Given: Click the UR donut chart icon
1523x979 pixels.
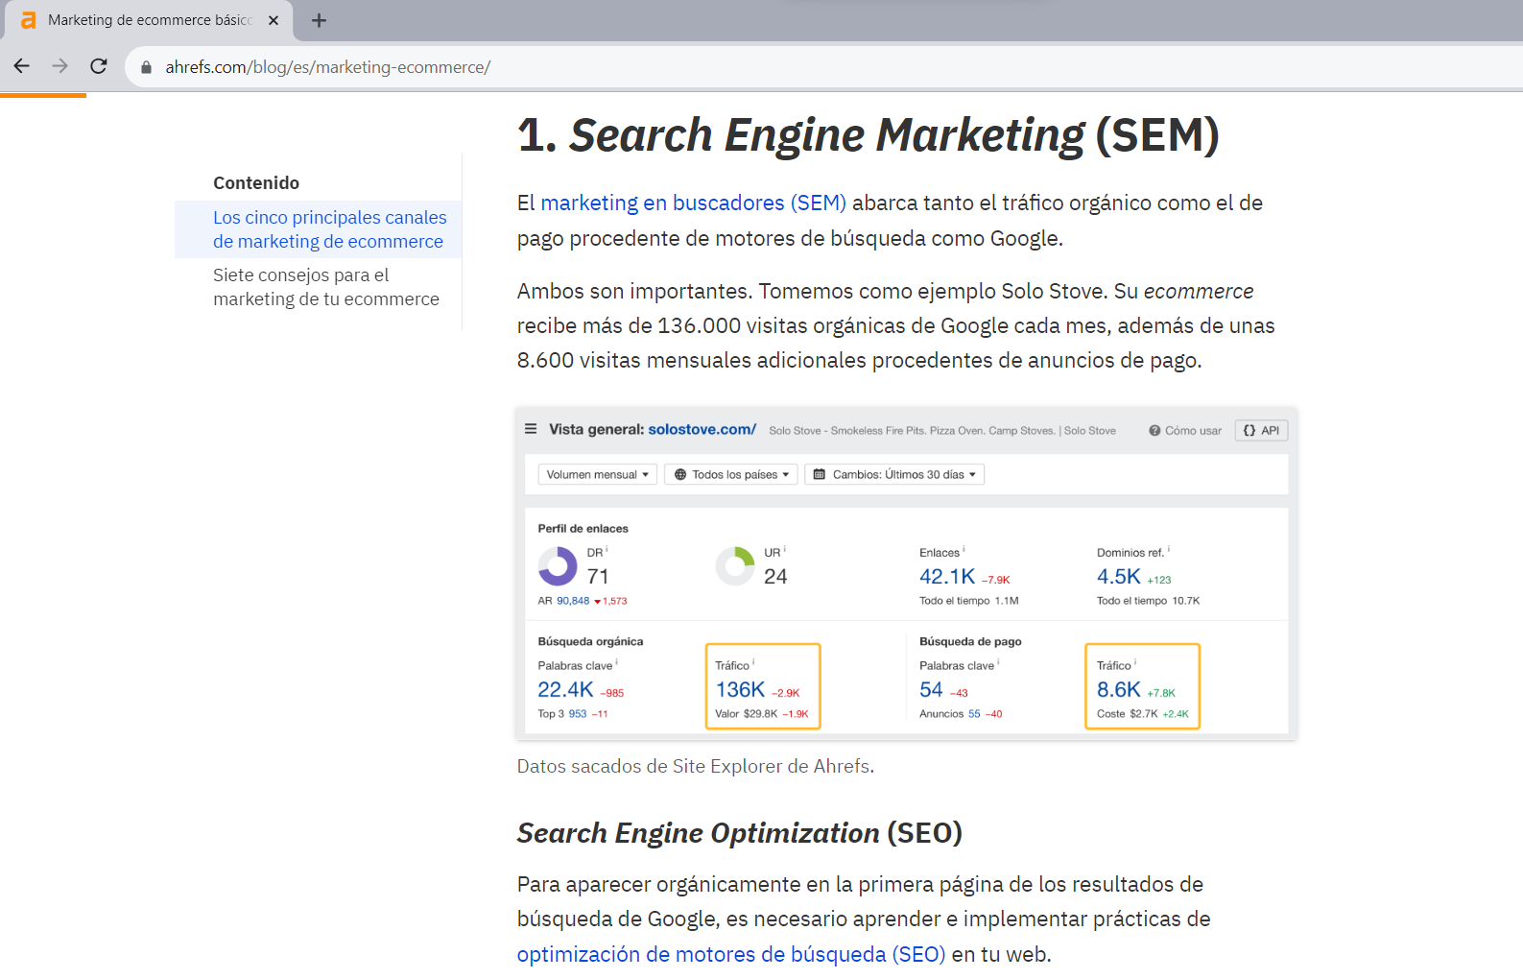Looking at the screenshot, I should (735, 566).
